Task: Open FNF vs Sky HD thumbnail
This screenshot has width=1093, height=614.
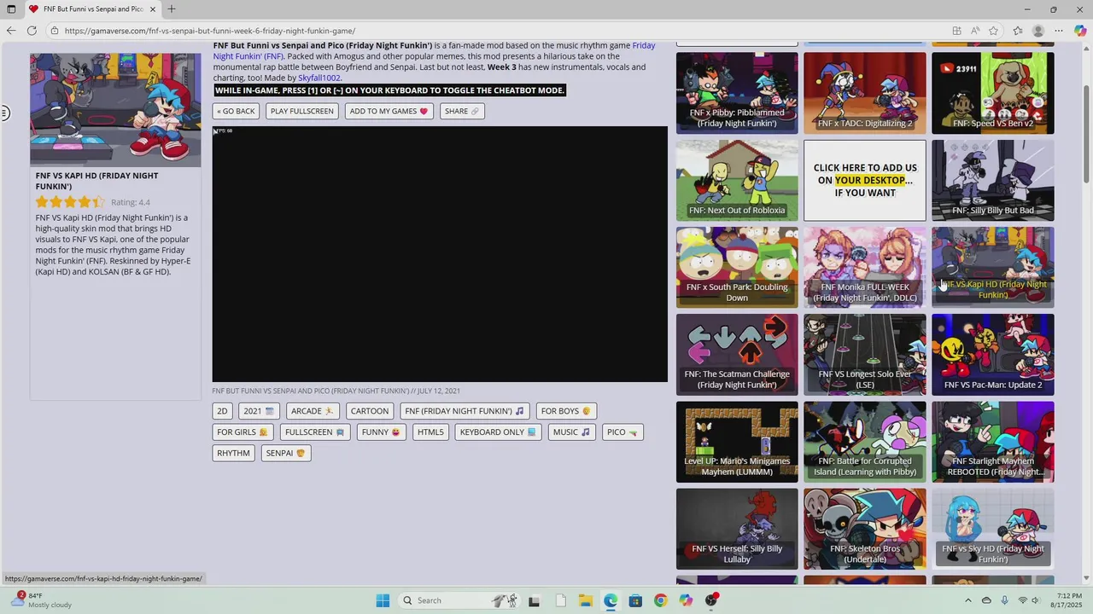Action: [993, 529]
